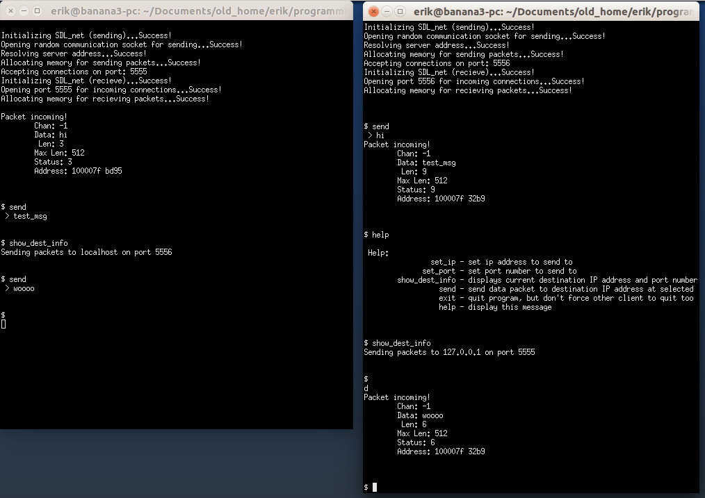Close the right terminal window

point(373,12)
